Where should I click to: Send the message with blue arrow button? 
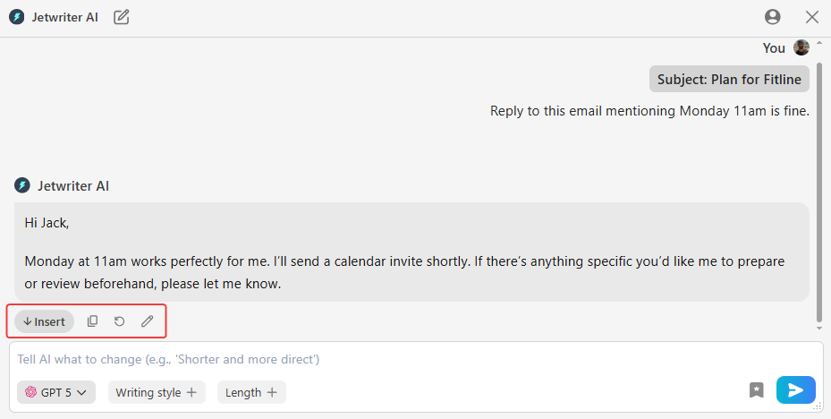click(x=795, y=390)
